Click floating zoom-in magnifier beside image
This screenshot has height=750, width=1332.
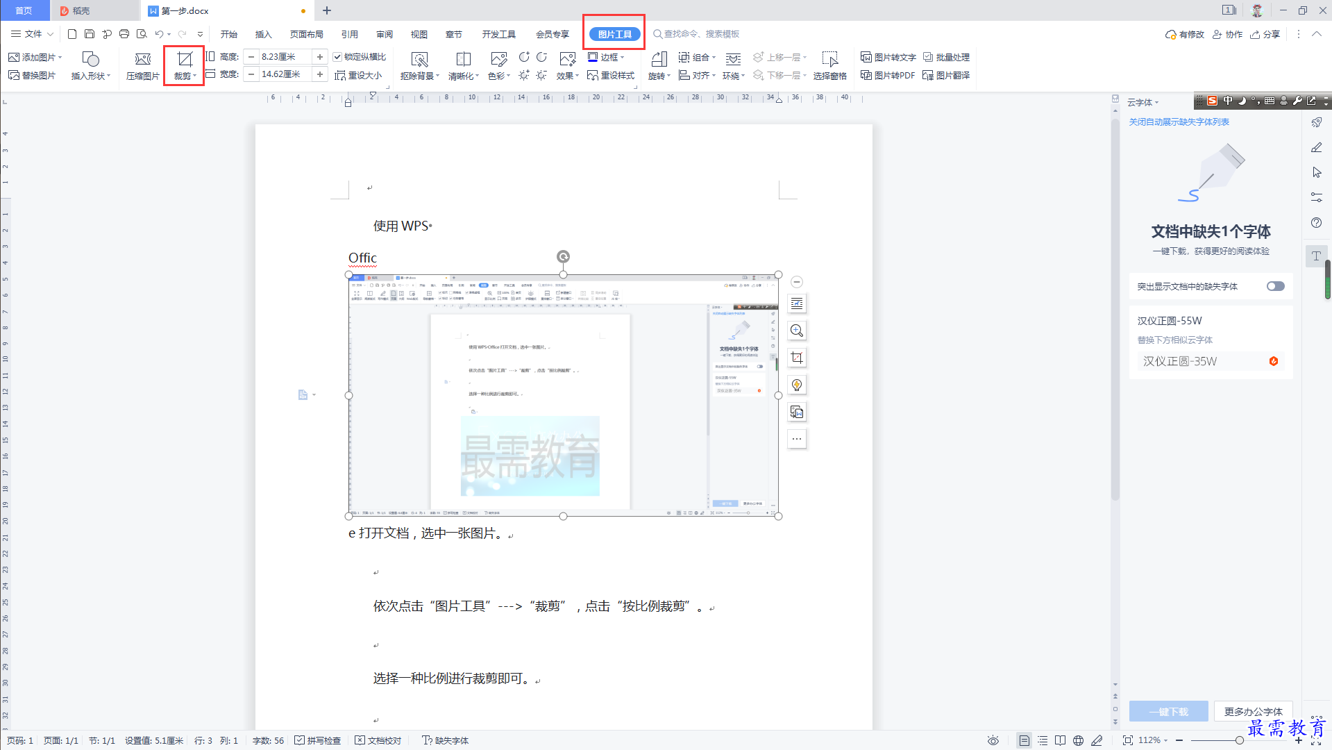point(797,331)
